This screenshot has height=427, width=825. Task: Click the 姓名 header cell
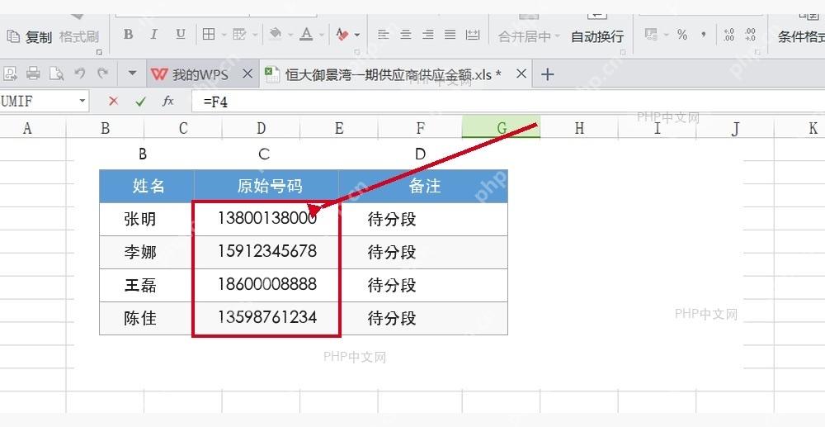pyautogui.click(x=147, y=186)
